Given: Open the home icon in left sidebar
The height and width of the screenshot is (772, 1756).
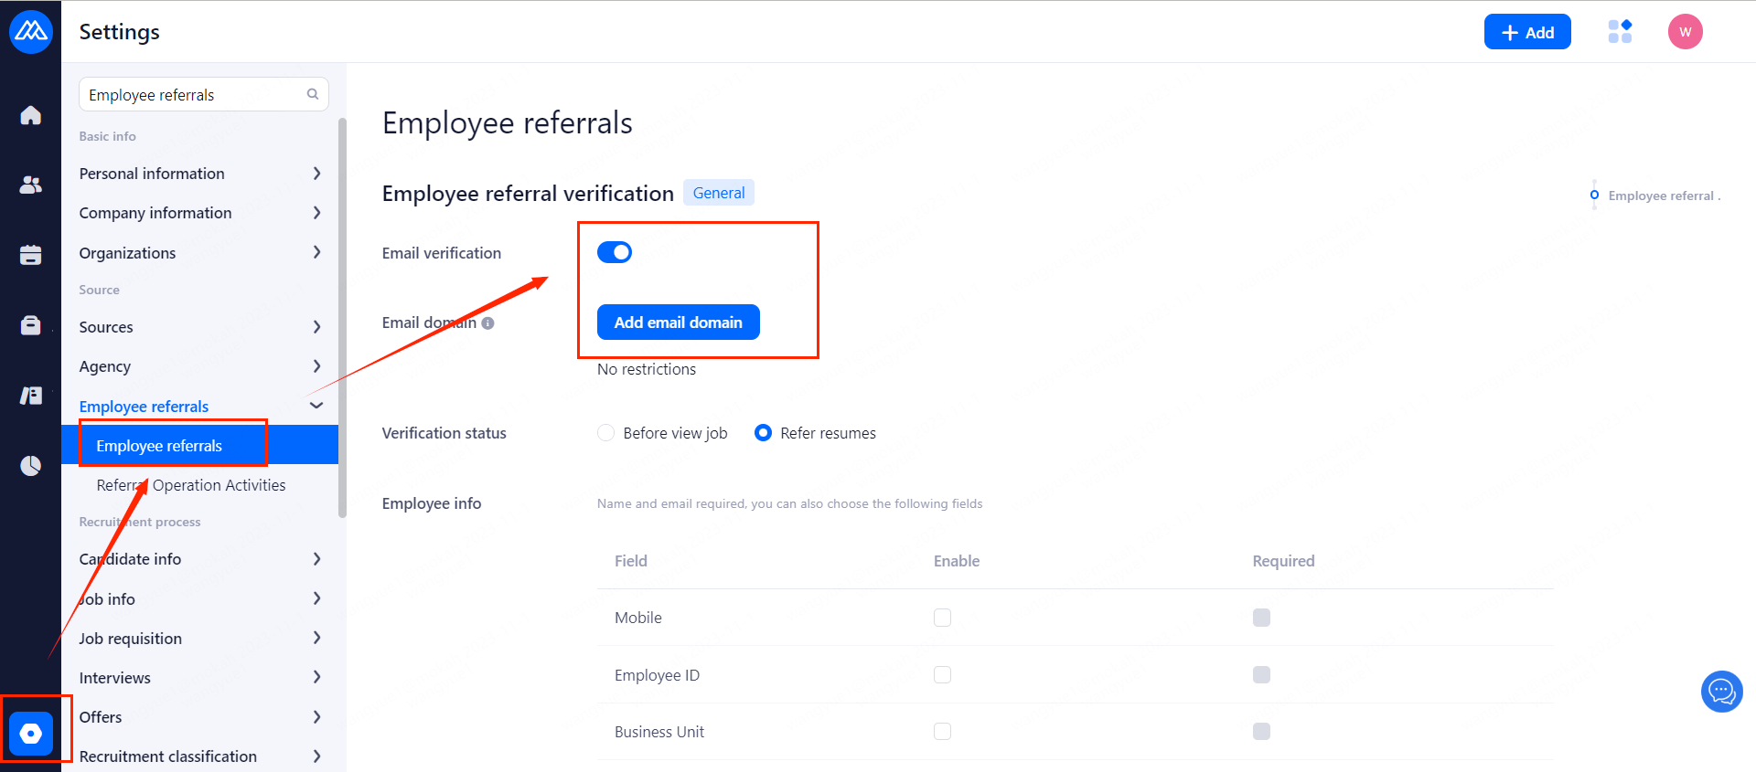Looking at the screenshot, I should [30, 115].
